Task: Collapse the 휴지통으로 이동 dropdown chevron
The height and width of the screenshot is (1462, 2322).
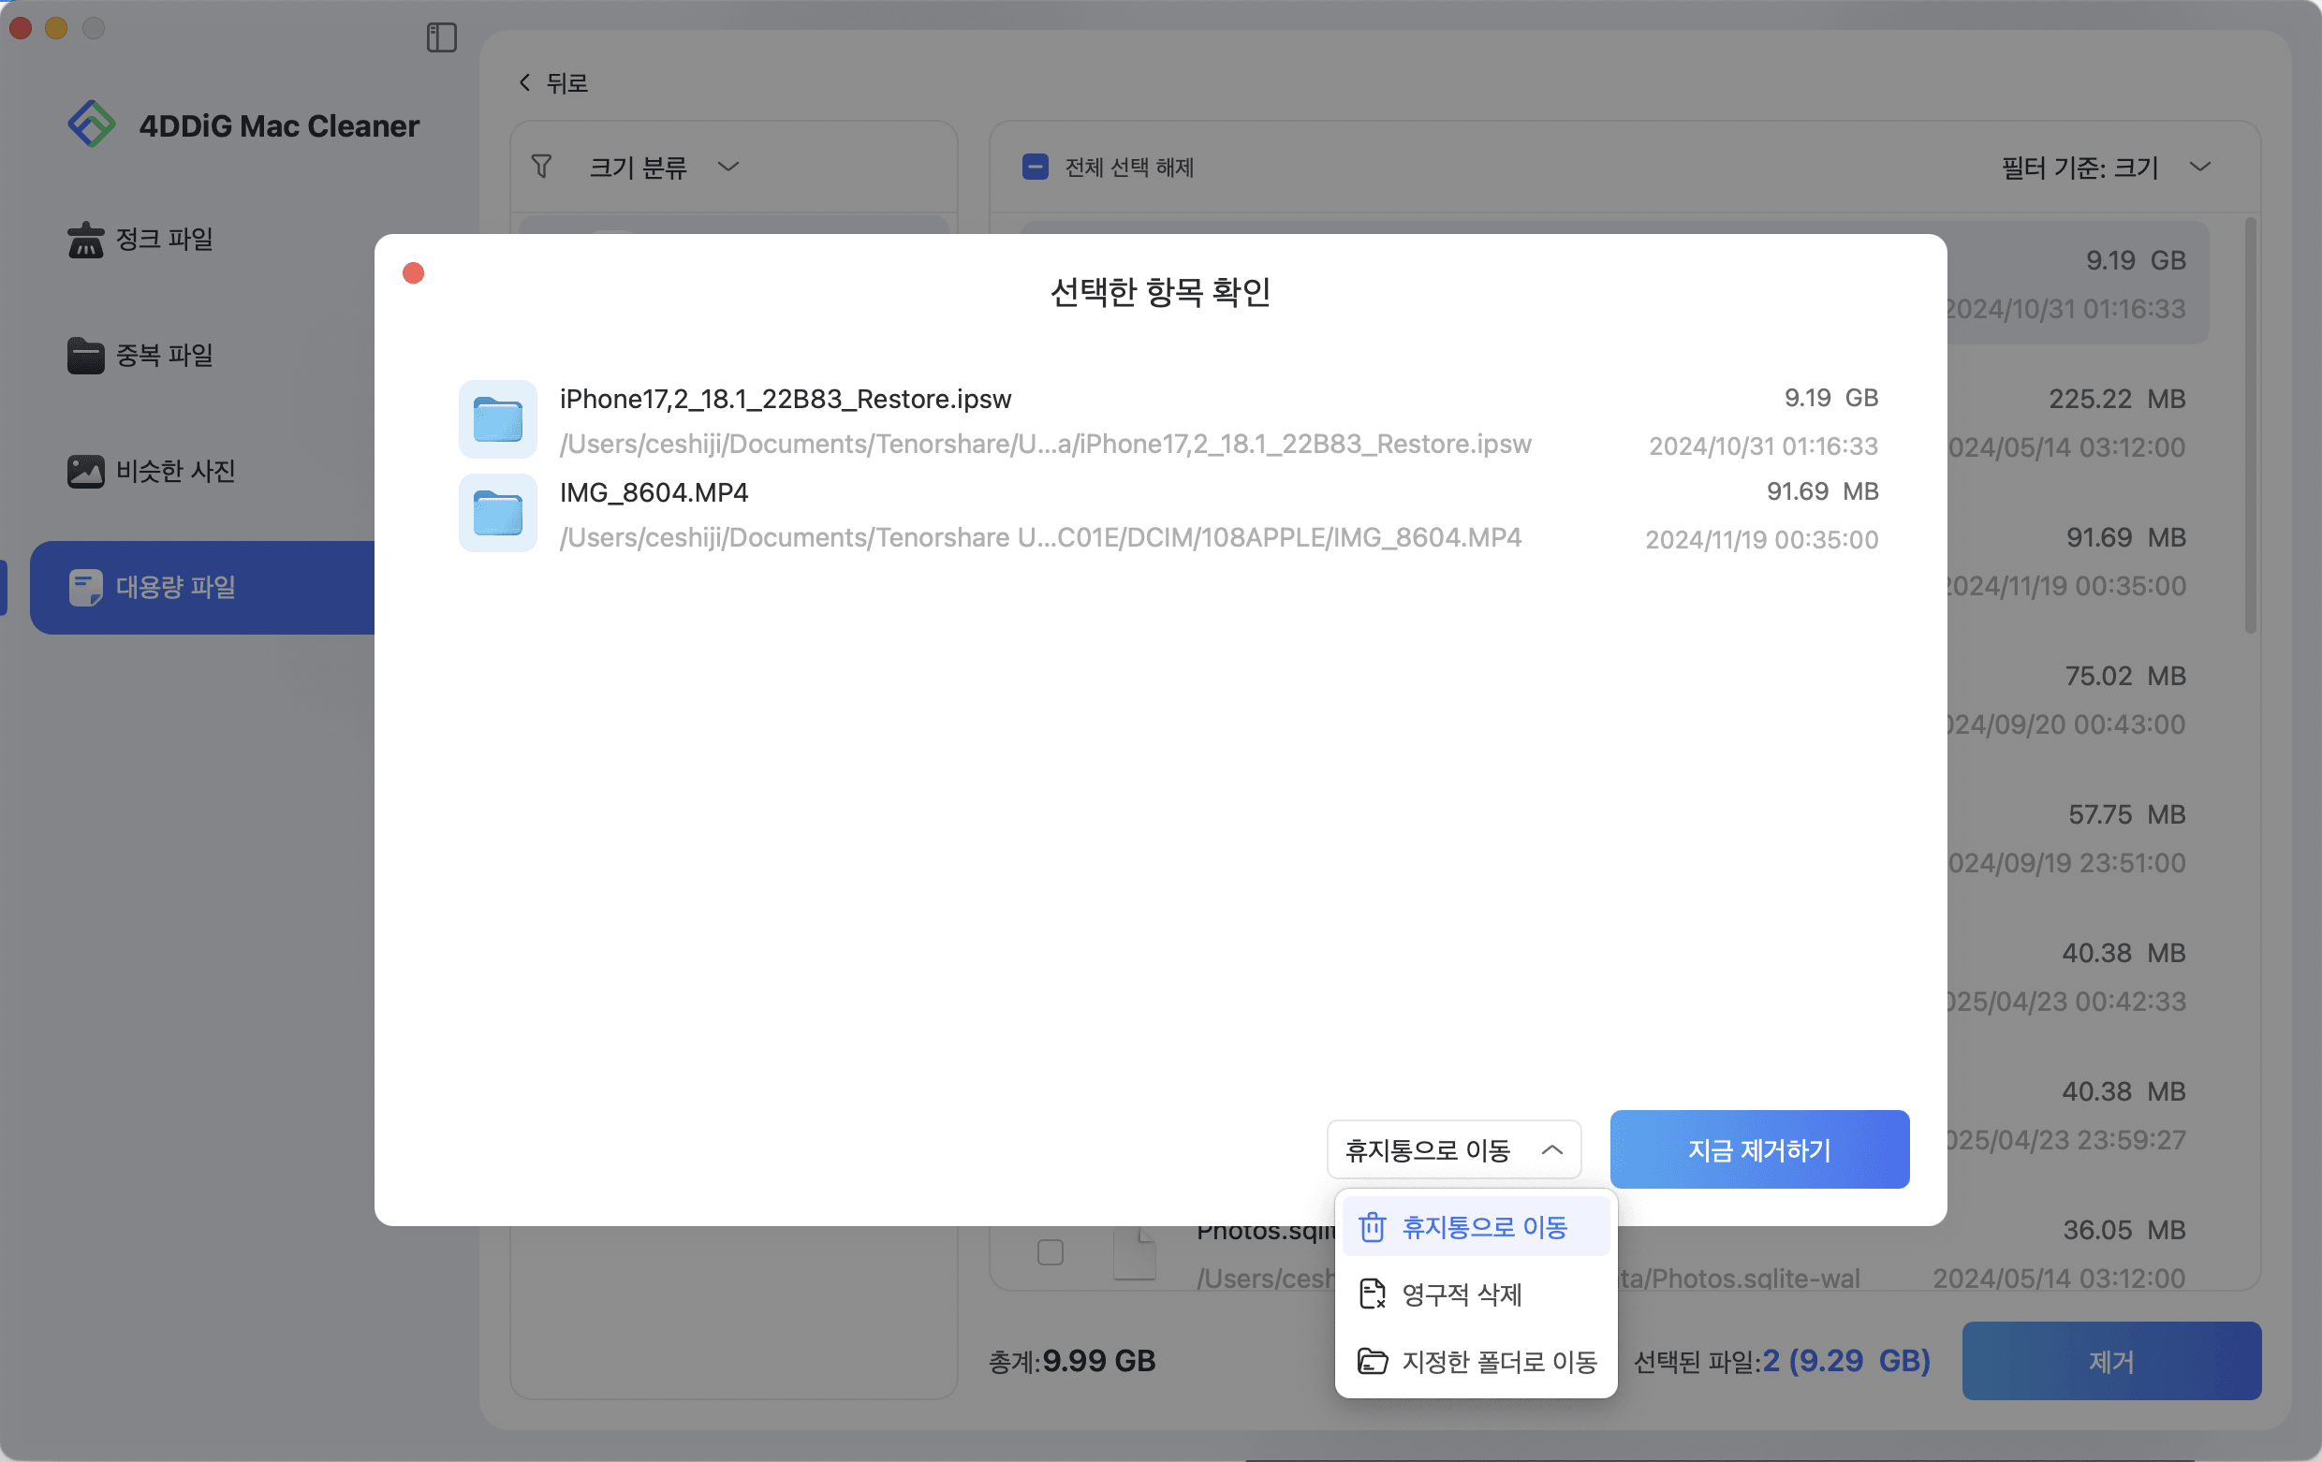Action: point(1554,1148)
